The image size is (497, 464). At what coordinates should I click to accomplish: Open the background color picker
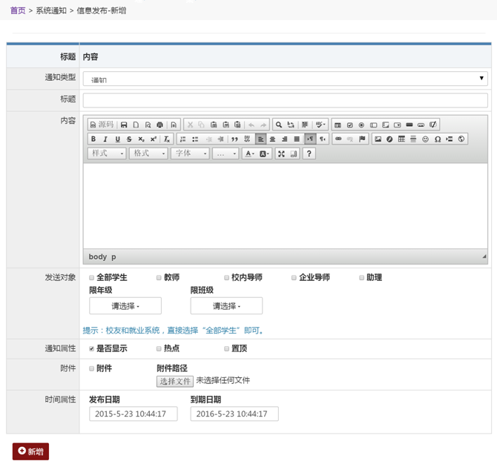(264, 154)
